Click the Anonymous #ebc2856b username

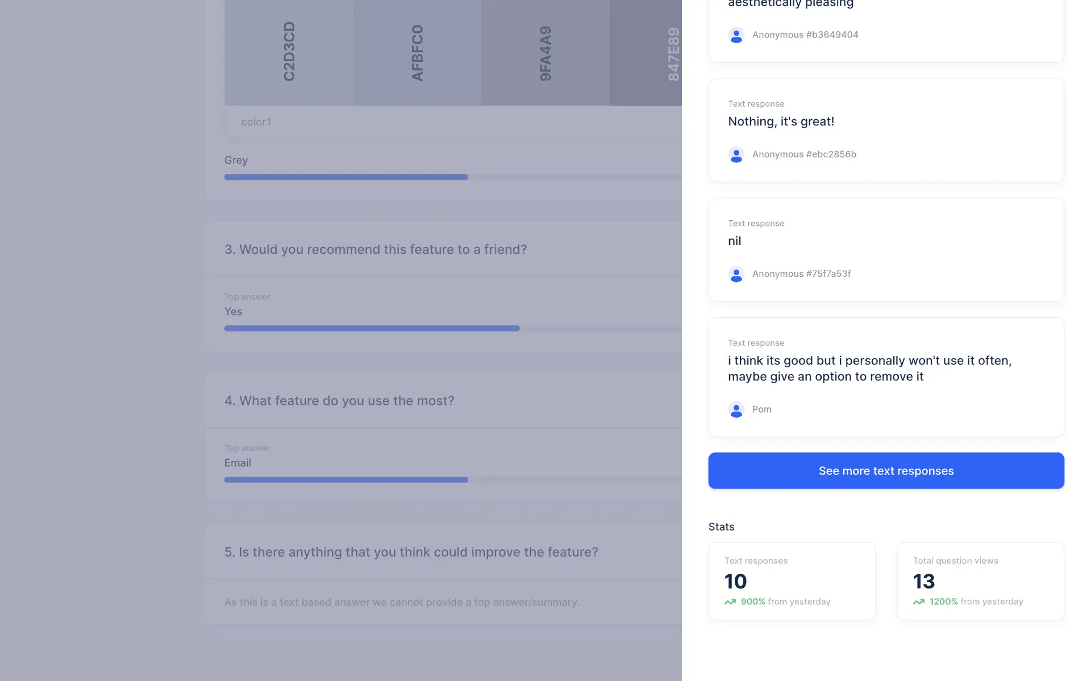tap(803, 154)
